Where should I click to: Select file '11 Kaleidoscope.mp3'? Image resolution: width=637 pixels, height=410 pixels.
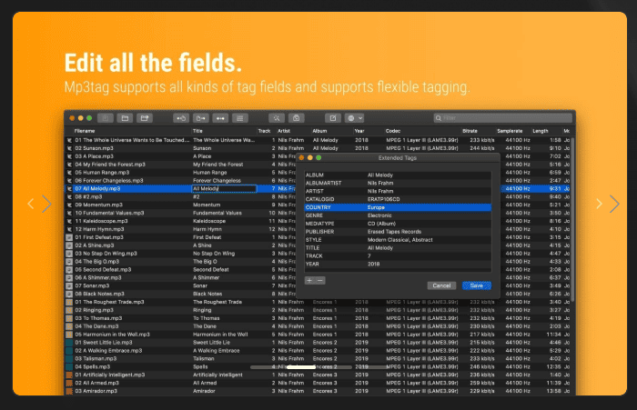click(101, 221)
